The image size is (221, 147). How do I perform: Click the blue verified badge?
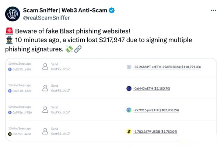pos(112,10)
